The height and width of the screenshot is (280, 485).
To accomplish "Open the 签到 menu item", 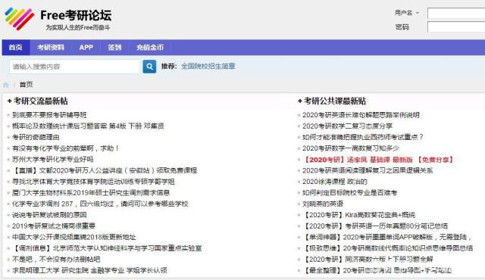I will [114, 48].
